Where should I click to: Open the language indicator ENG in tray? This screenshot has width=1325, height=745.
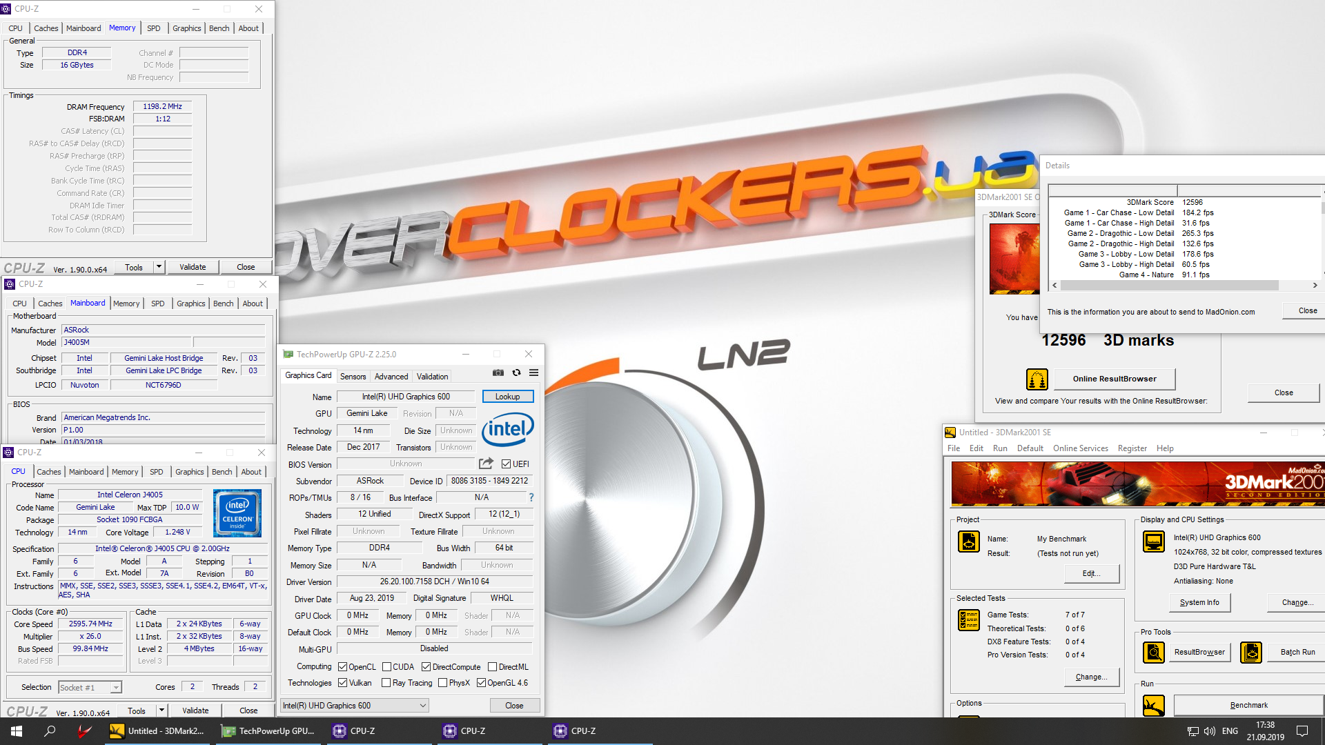1230,731
